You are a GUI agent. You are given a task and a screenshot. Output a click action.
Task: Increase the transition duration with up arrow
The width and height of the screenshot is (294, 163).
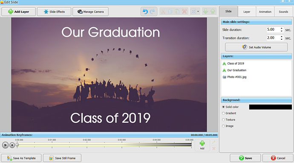coord(282,37)
